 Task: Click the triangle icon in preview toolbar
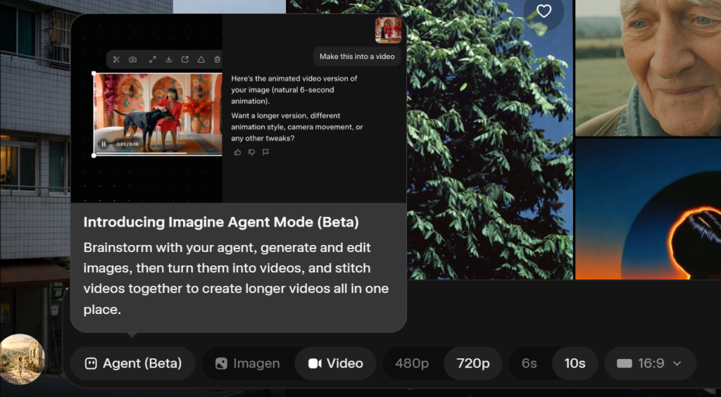point(201,59)
